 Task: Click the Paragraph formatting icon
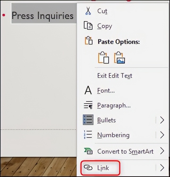pos(88,105)
